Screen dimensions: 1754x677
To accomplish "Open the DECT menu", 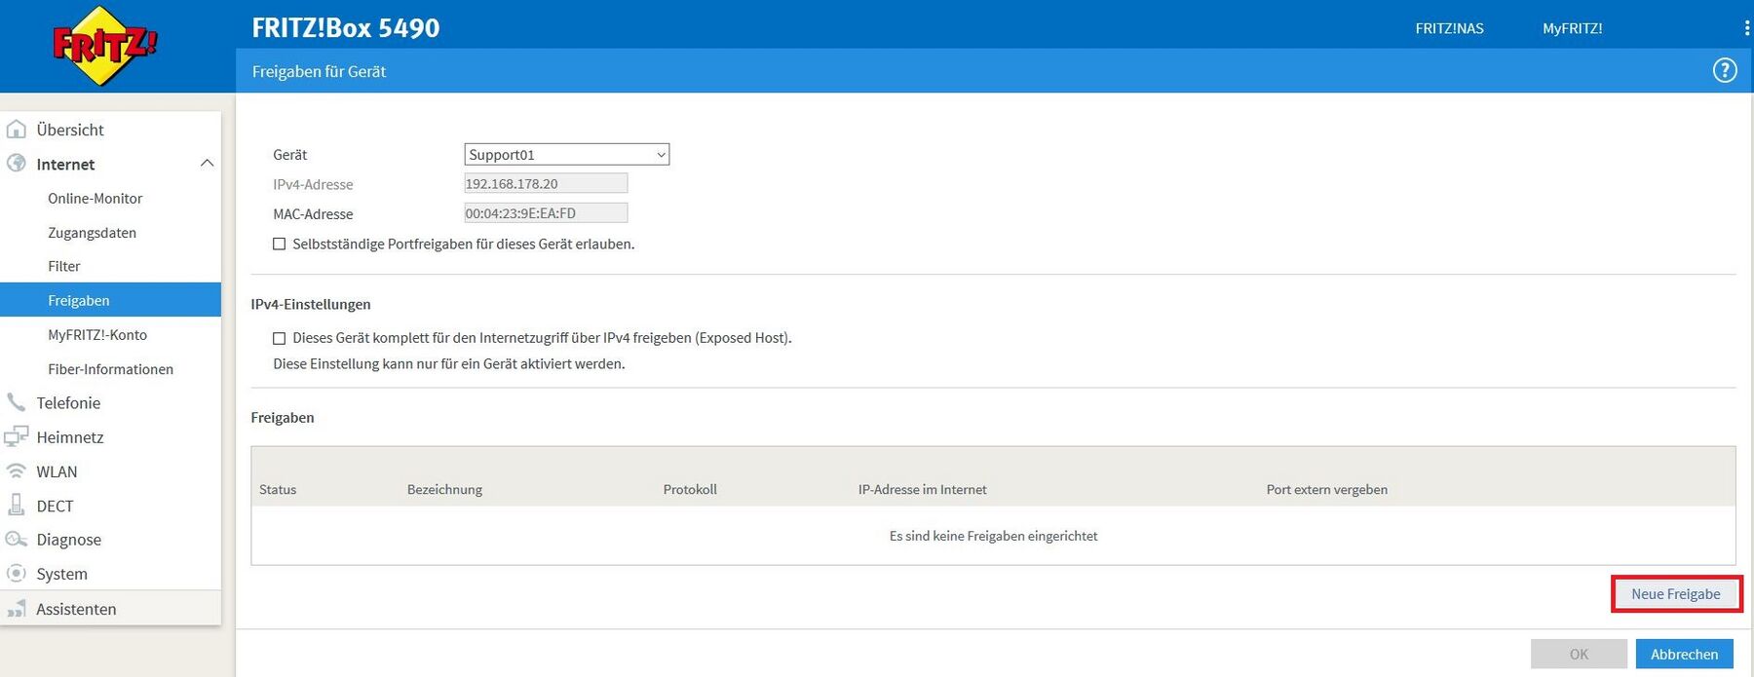I will point(55,507).
